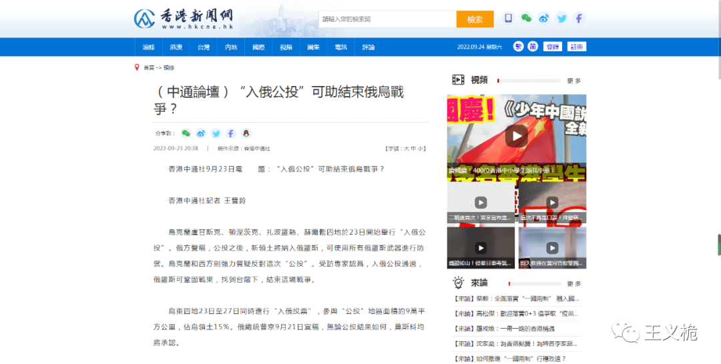
Task: Switch to Simplified Chinese with 簡 toggle
Action: pos(532,47)
